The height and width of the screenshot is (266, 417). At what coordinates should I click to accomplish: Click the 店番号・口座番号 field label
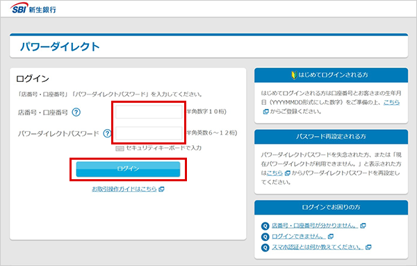coord(43,113)
